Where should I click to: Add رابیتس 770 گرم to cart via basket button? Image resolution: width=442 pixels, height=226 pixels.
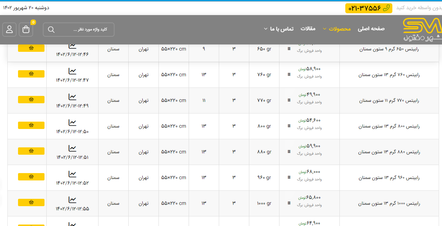31,100
